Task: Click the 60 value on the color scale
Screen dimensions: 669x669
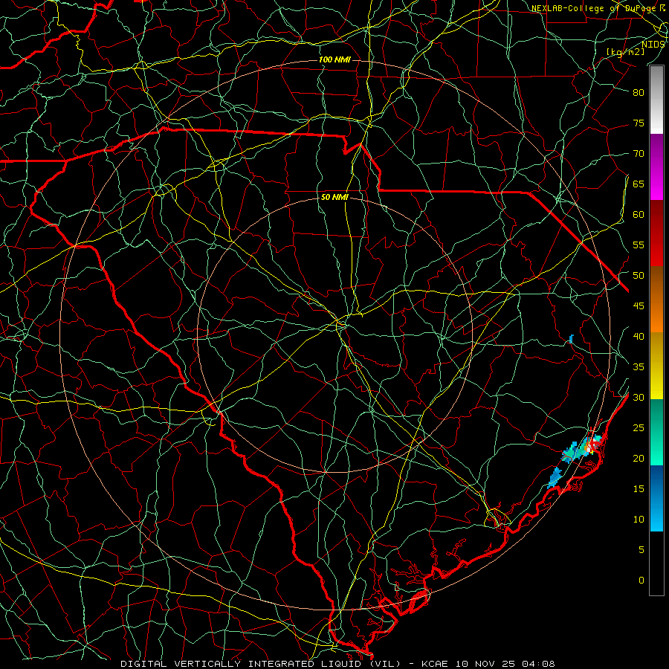Action: 639,215
